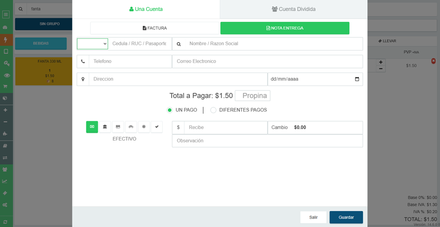Viewport: 440px width, 227px height.
Task: Select the cash (Efectivo) payment icon
Action: tap(92, 127)
